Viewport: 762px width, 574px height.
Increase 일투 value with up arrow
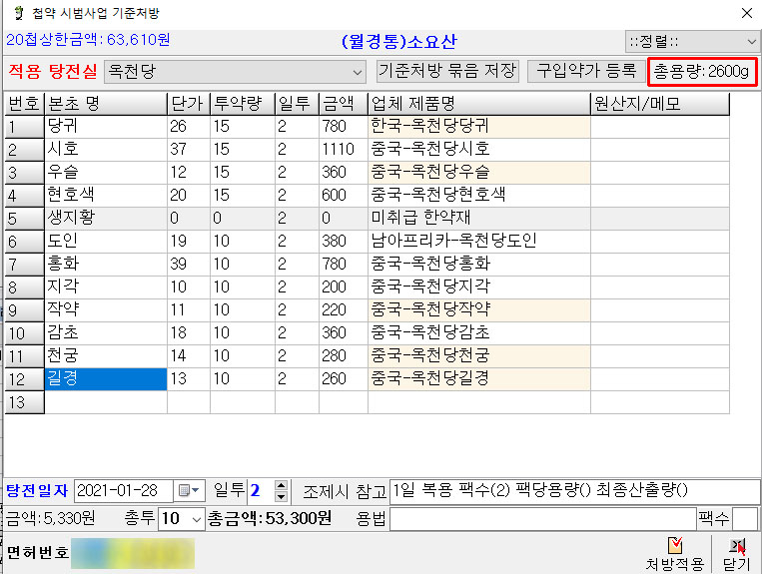click(281, 485)
